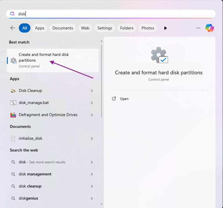Open the three-dots more options menu
The height and width of the screenshot is (208, 223).
tap(198, 28)
